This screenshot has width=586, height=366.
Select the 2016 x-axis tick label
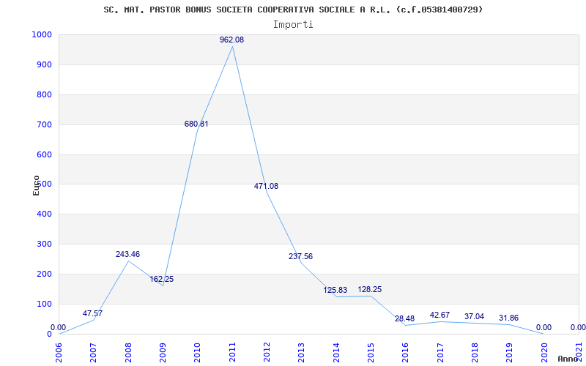pos(406,352)
